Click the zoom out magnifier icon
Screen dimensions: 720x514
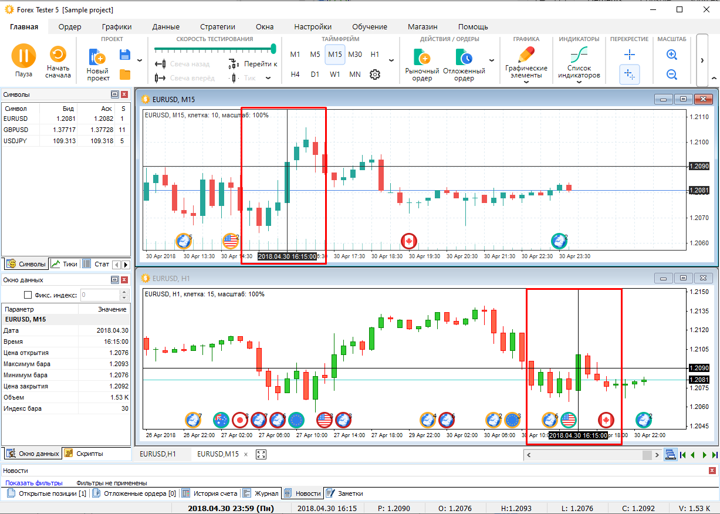click(x=672, y=75)
